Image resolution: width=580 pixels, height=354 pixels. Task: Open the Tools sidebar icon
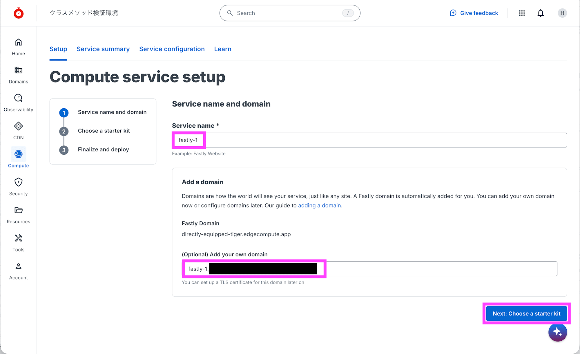pyautogui.click(x=18, y=238)
